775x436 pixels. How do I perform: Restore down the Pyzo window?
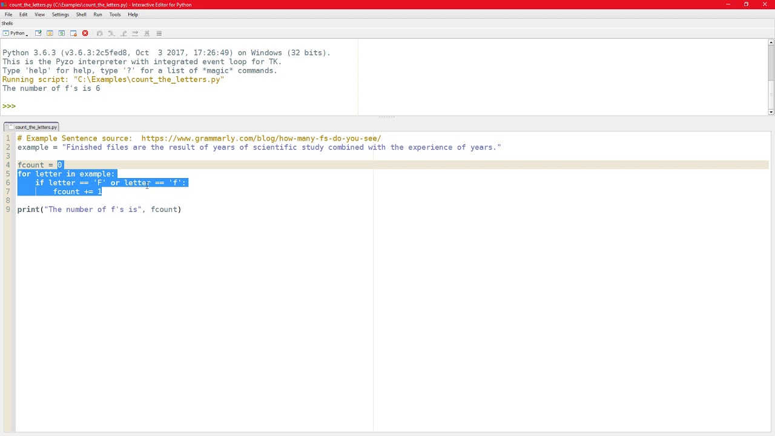(747, 4)
